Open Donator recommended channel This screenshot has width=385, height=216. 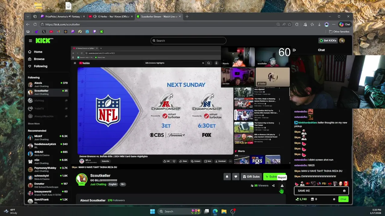(48, 185)
